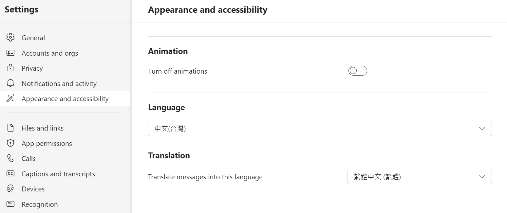Click the Captions and transcripts CC icon
The width and height of the screenshot is (507, 213).
[10, 174]
